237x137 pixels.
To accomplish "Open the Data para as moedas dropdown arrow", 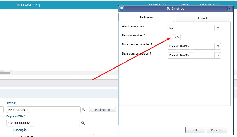I will 218,46.
